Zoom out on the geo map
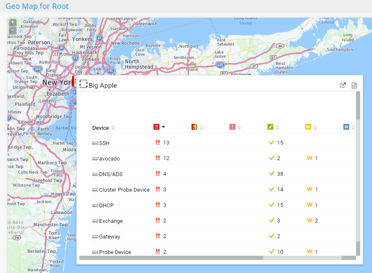Screen dimensions: 372x273 pyautogui.click(x=13, y=30)
